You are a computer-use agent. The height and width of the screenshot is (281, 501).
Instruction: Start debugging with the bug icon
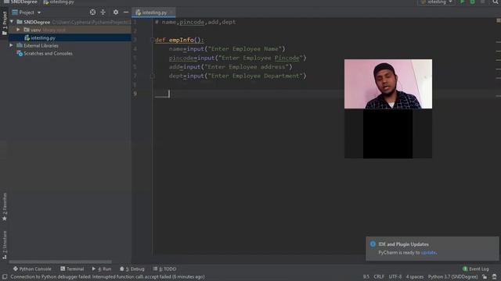(x=472, y=2)
